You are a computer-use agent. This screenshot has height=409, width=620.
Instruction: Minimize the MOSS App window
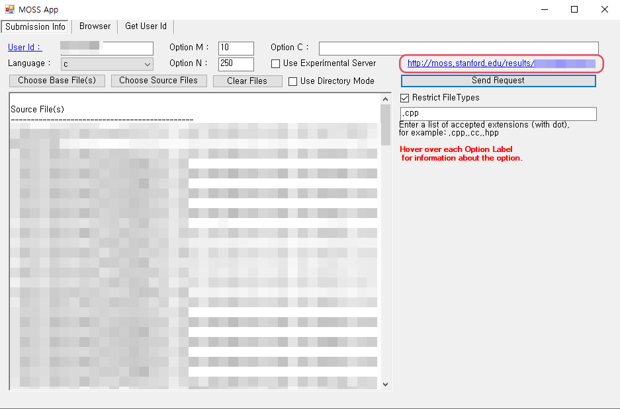coord(545,9)
